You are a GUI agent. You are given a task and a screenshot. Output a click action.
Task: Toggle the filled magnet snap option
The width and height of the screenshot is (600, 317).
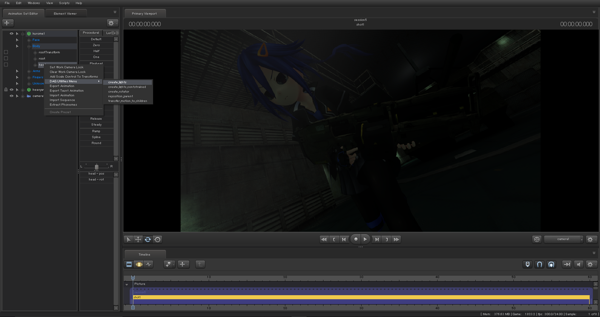pyautogui.click(x=551, y=264)
